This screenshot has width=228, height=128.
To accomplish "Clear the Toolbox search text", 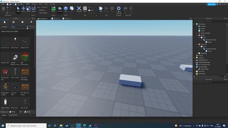I will (27, 27).
